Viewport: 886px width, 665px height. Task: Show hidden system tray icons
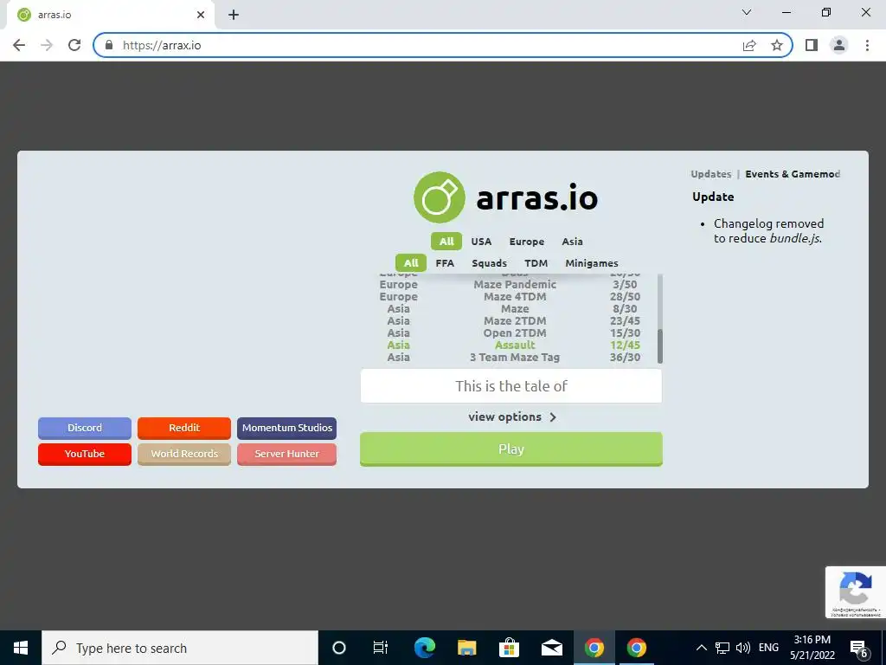coord(701,648)
